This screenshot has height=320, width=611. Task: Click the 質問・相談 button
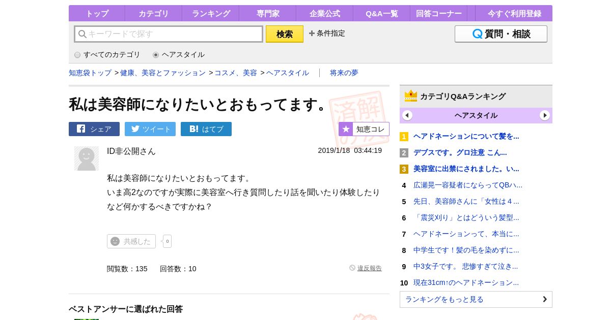(x=501, y=34)
